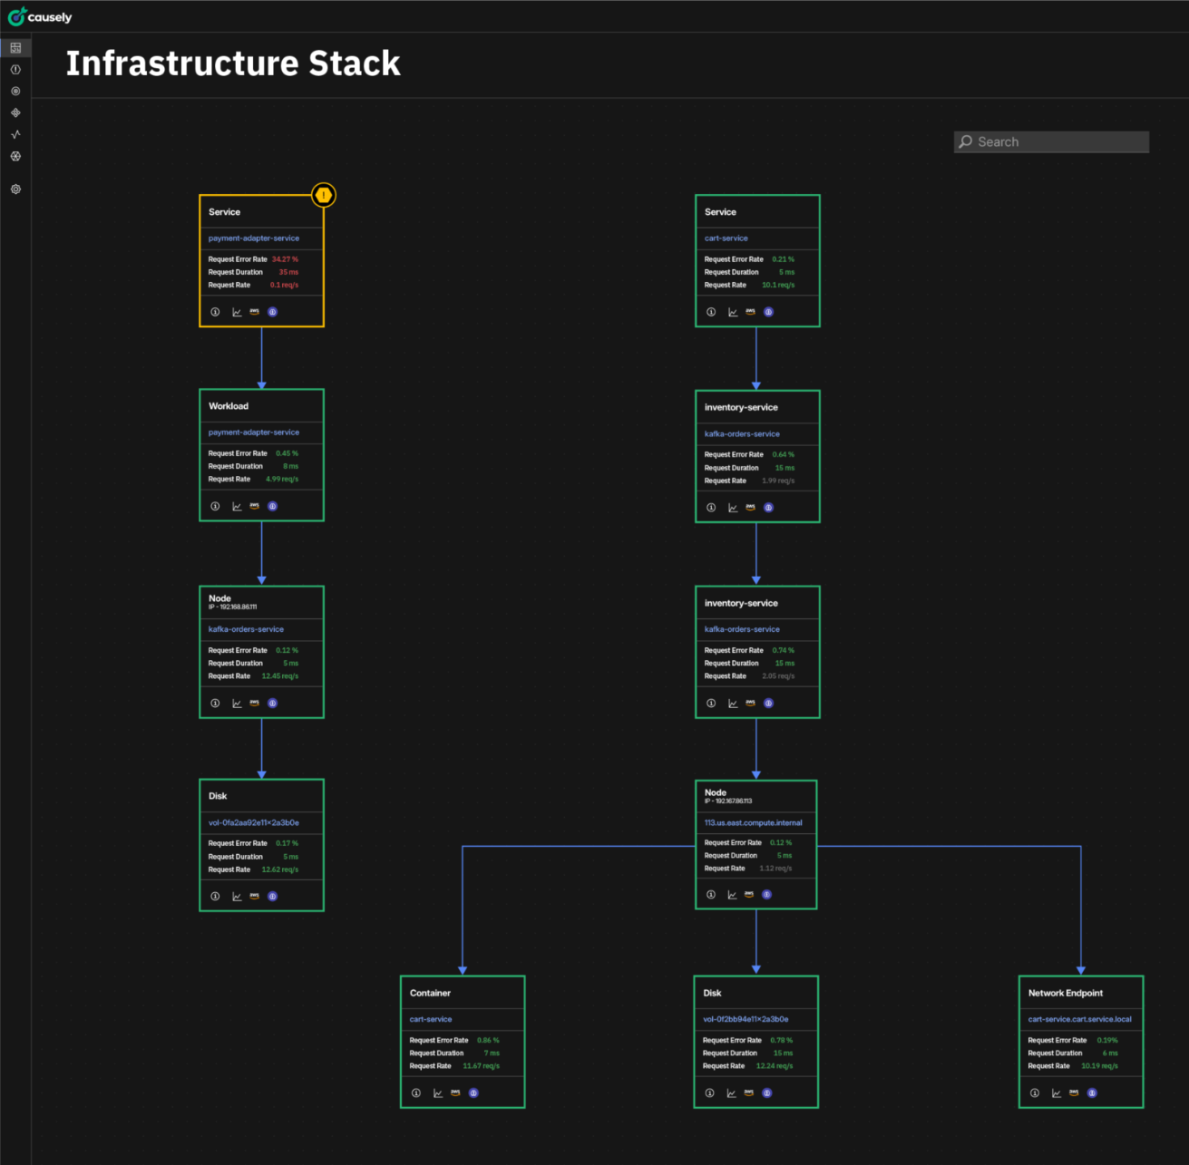Click the activity pulse line icon in sidebar
The width and height of the screenshot is (1189, 1165).
[x=15, y=134]
